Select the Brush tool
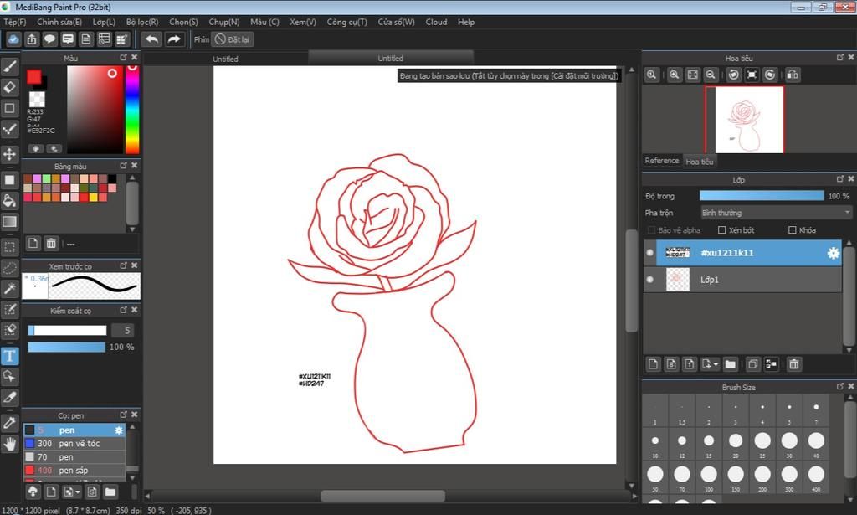This screenshot has height=515, width=857. tap(10, 67)
